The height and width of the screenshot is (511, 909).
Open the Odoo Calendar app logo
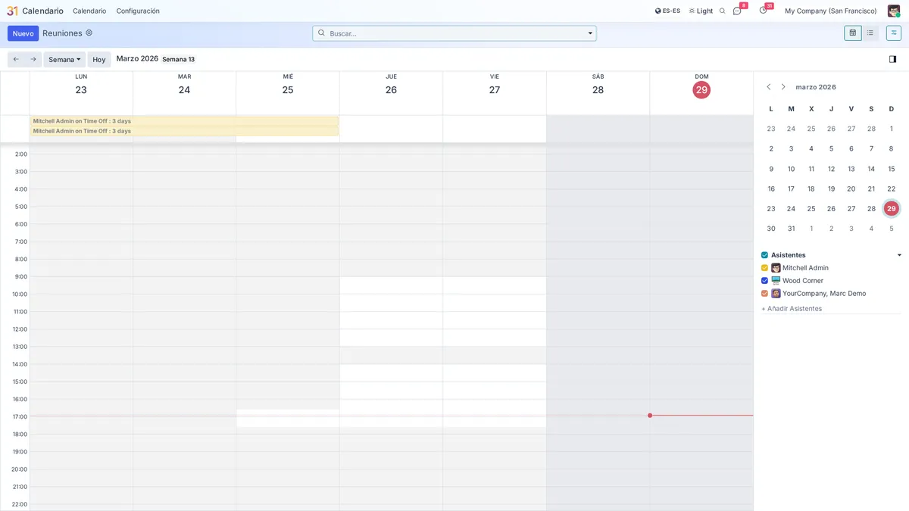coord(11,10)
